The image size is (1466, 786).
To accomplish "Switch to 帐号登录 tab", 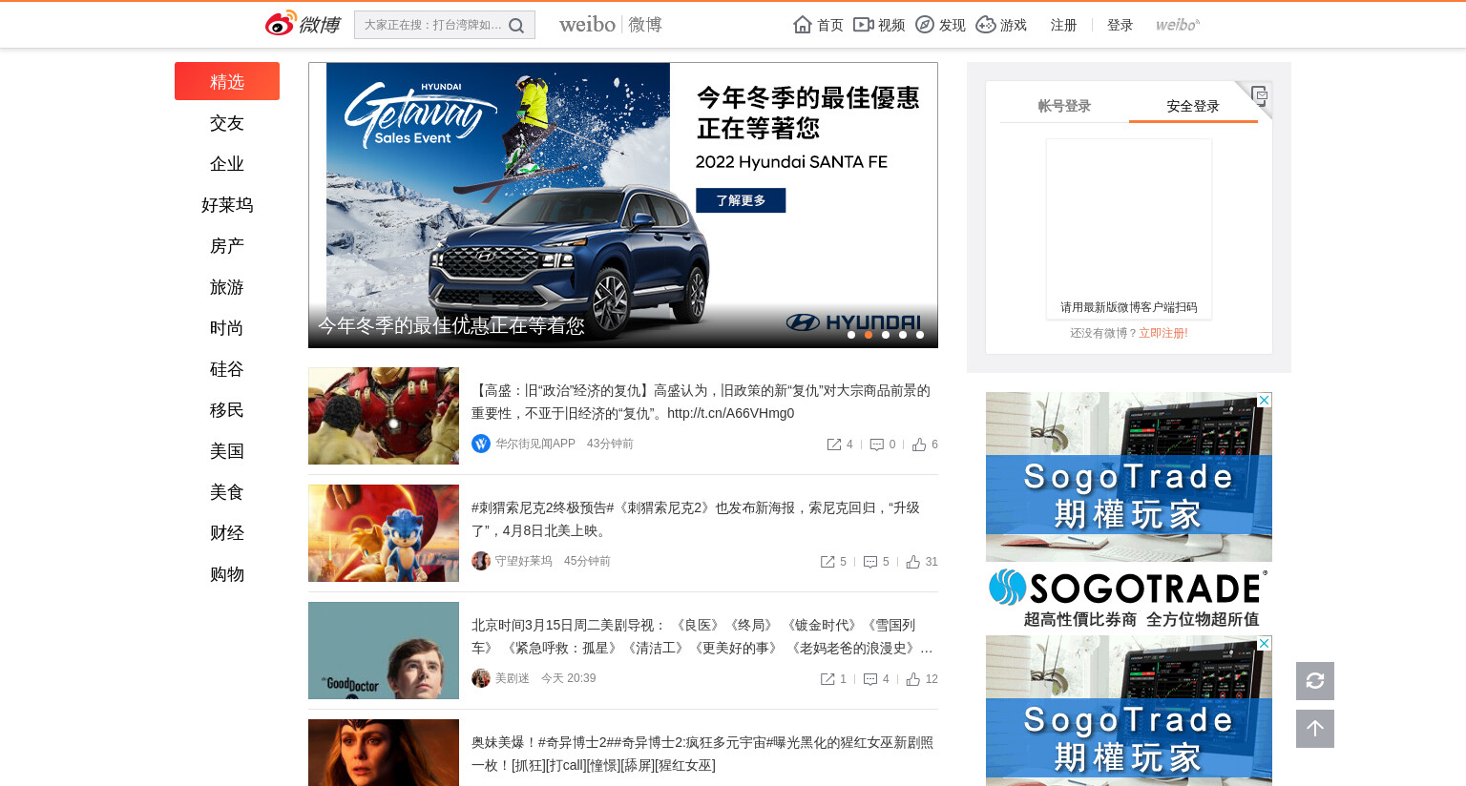I will click(x=1064, y=106).
